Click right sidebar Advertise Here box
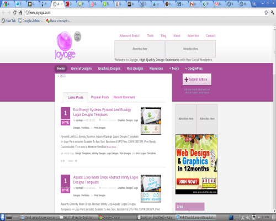The height and width of the screenshot is (221, 276). pyautogui.click(x=207, y=119)
